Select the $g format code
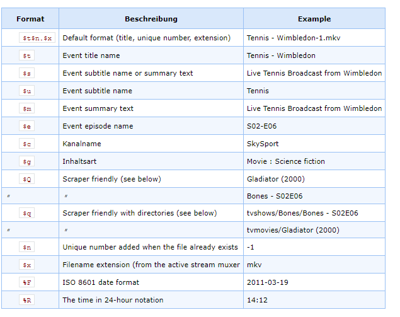The width and height of the screenshot is (400, 317). [27, 161]
